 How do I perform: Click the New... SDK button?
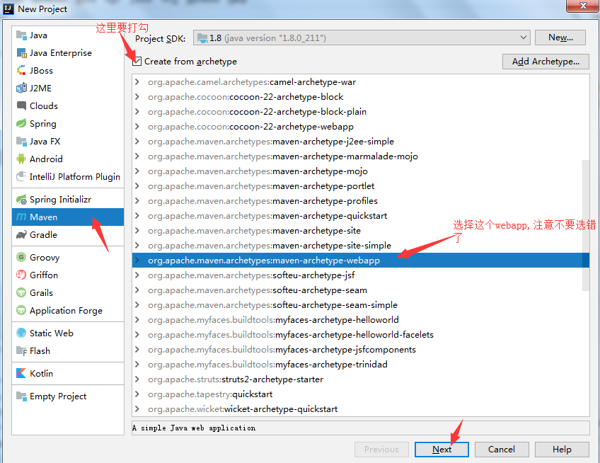pyautogui.click(x=560, y=38)
